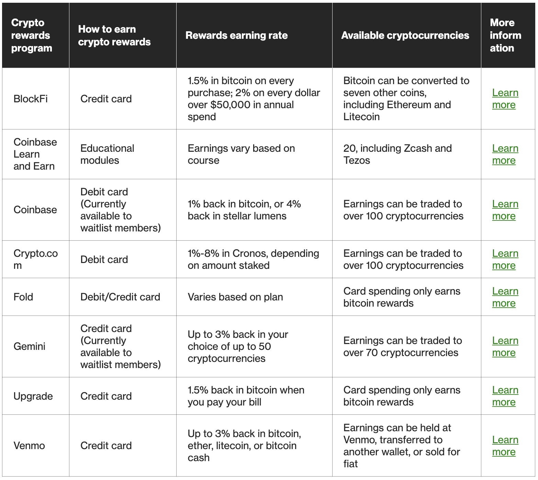Open the Fold Learn more link
Viewport: 538px width, 480px height.
(505, 297)
